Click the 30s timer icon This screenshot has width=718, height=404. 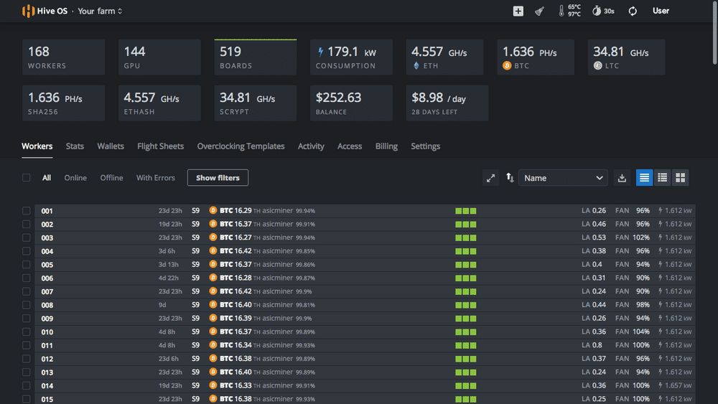(x=596, y=11)
